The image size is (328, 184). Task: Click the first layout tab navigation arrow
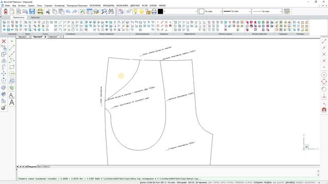click(17, 167)
